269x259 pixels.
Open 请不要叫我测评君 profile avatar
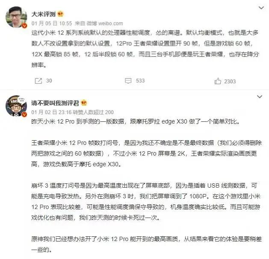(16, 106)
